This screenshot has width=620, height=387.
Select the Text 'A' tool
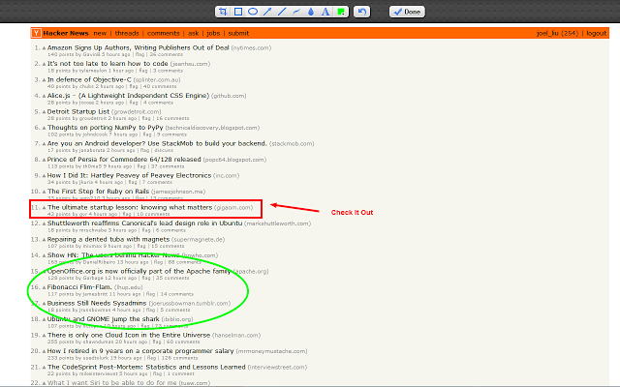point(325,12)
